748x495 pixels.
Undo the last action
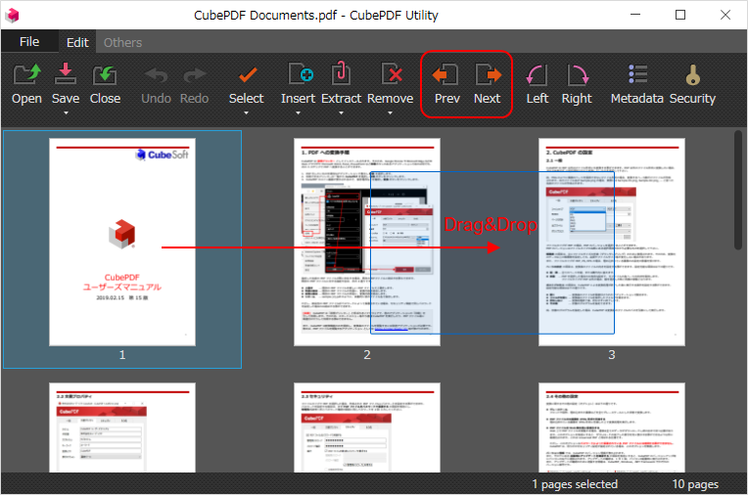(156, 84)
